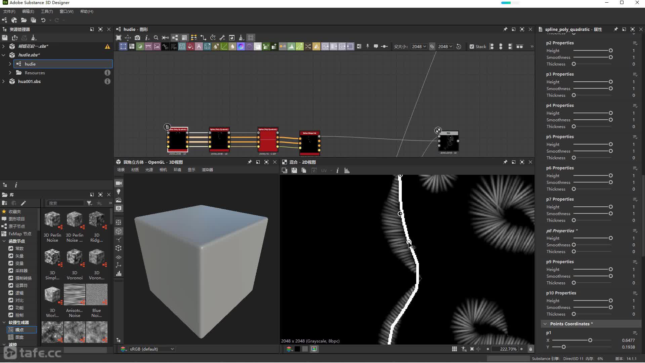The image size is (645, 363).
Task: Click the camera screenshot icon in graph toolbar
Action: click(137, 38)
